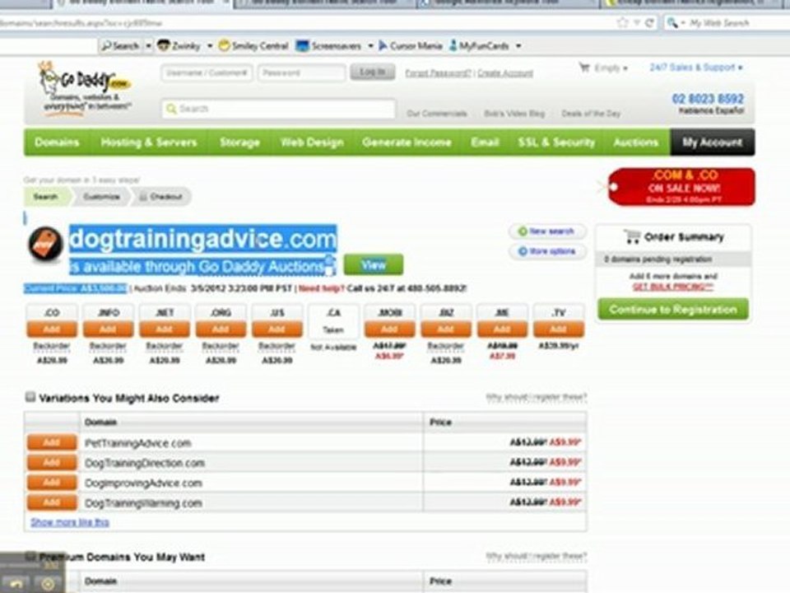The width and height of the screenshot is (790, 593).
Task: Select the Customize step tab
Action: coord(101,197)
